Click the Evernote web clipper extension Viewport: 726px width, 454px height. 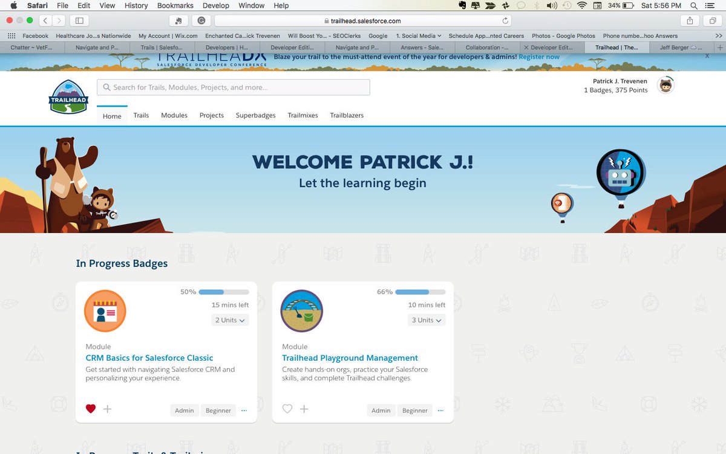coord(178,21)
